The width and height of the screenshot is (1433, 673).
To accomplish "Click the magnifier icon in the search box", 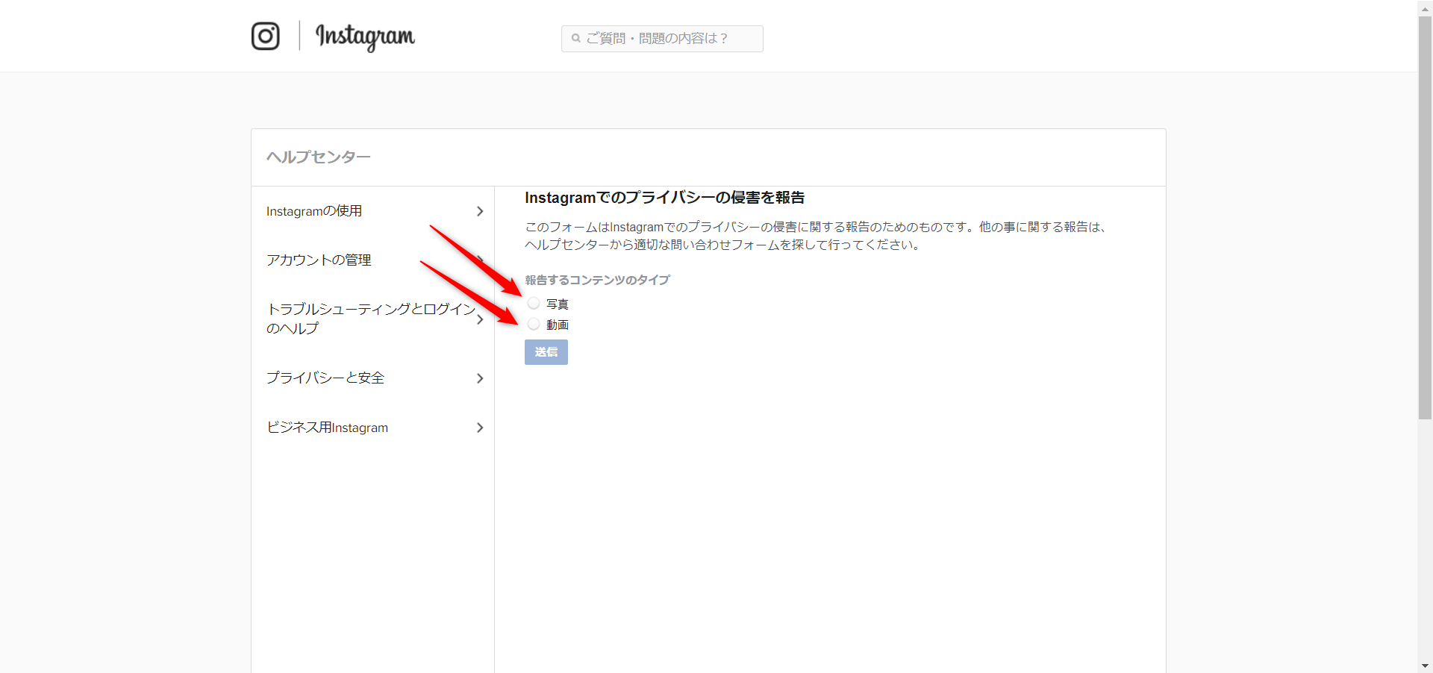I will tap(576, 38).
